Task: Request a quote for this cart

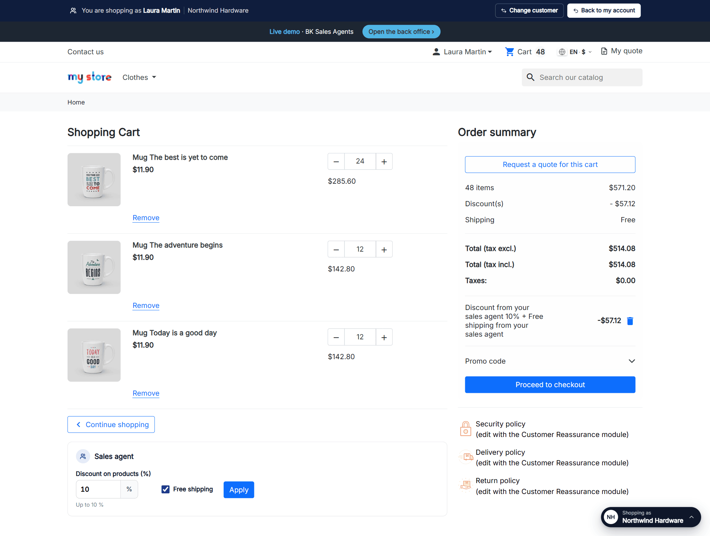Action: (x=550, y=165)
